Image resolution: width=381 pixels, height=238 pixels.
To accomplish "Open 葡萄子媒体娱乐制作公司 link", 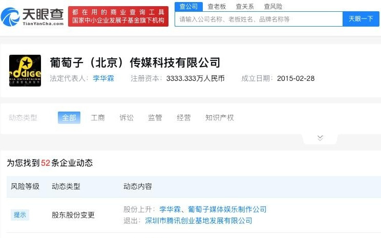I will click(227, 209).
